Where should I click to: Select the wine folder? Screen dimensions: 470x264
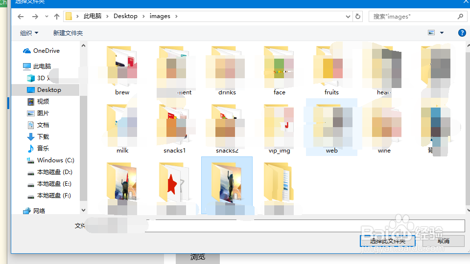pos(384,129)
